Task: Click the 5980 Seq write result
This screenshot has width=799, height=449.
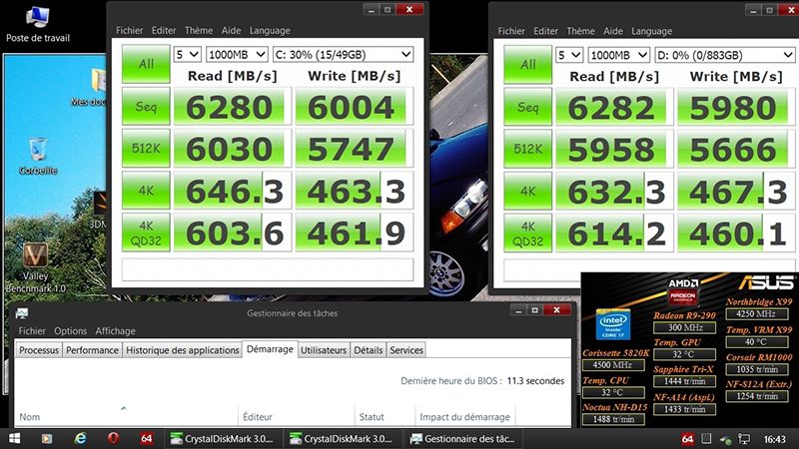Action: point(735,107)
